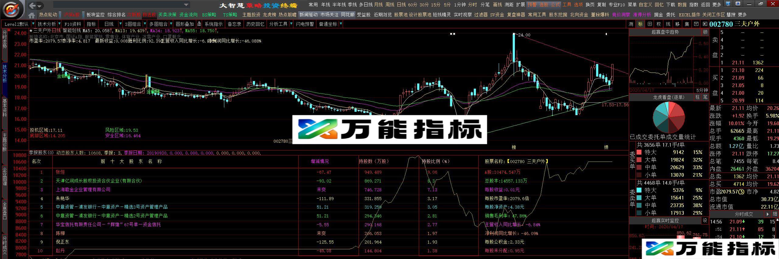Screen dimensions: 779x259
Task: Expand the top address bar dropdown
Action: [x=186, y=5]
